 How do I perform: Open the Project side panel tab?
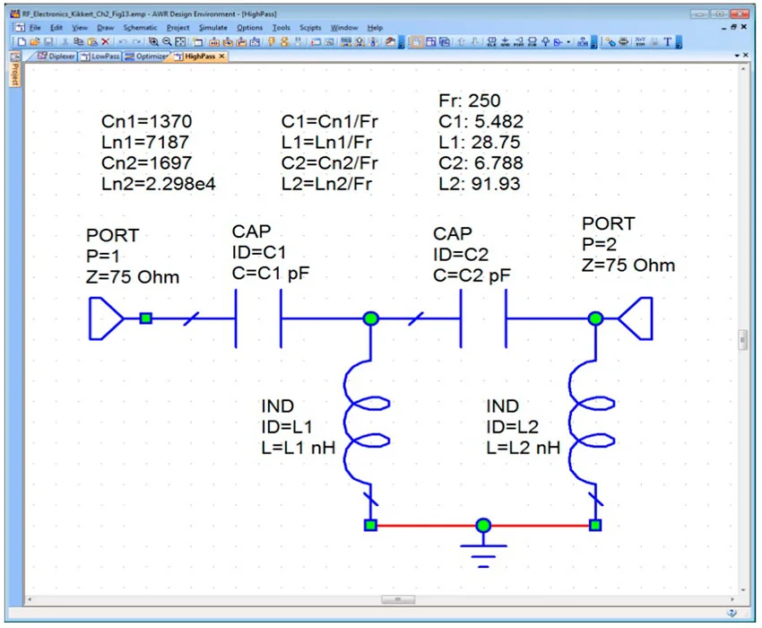pos(14,74)
